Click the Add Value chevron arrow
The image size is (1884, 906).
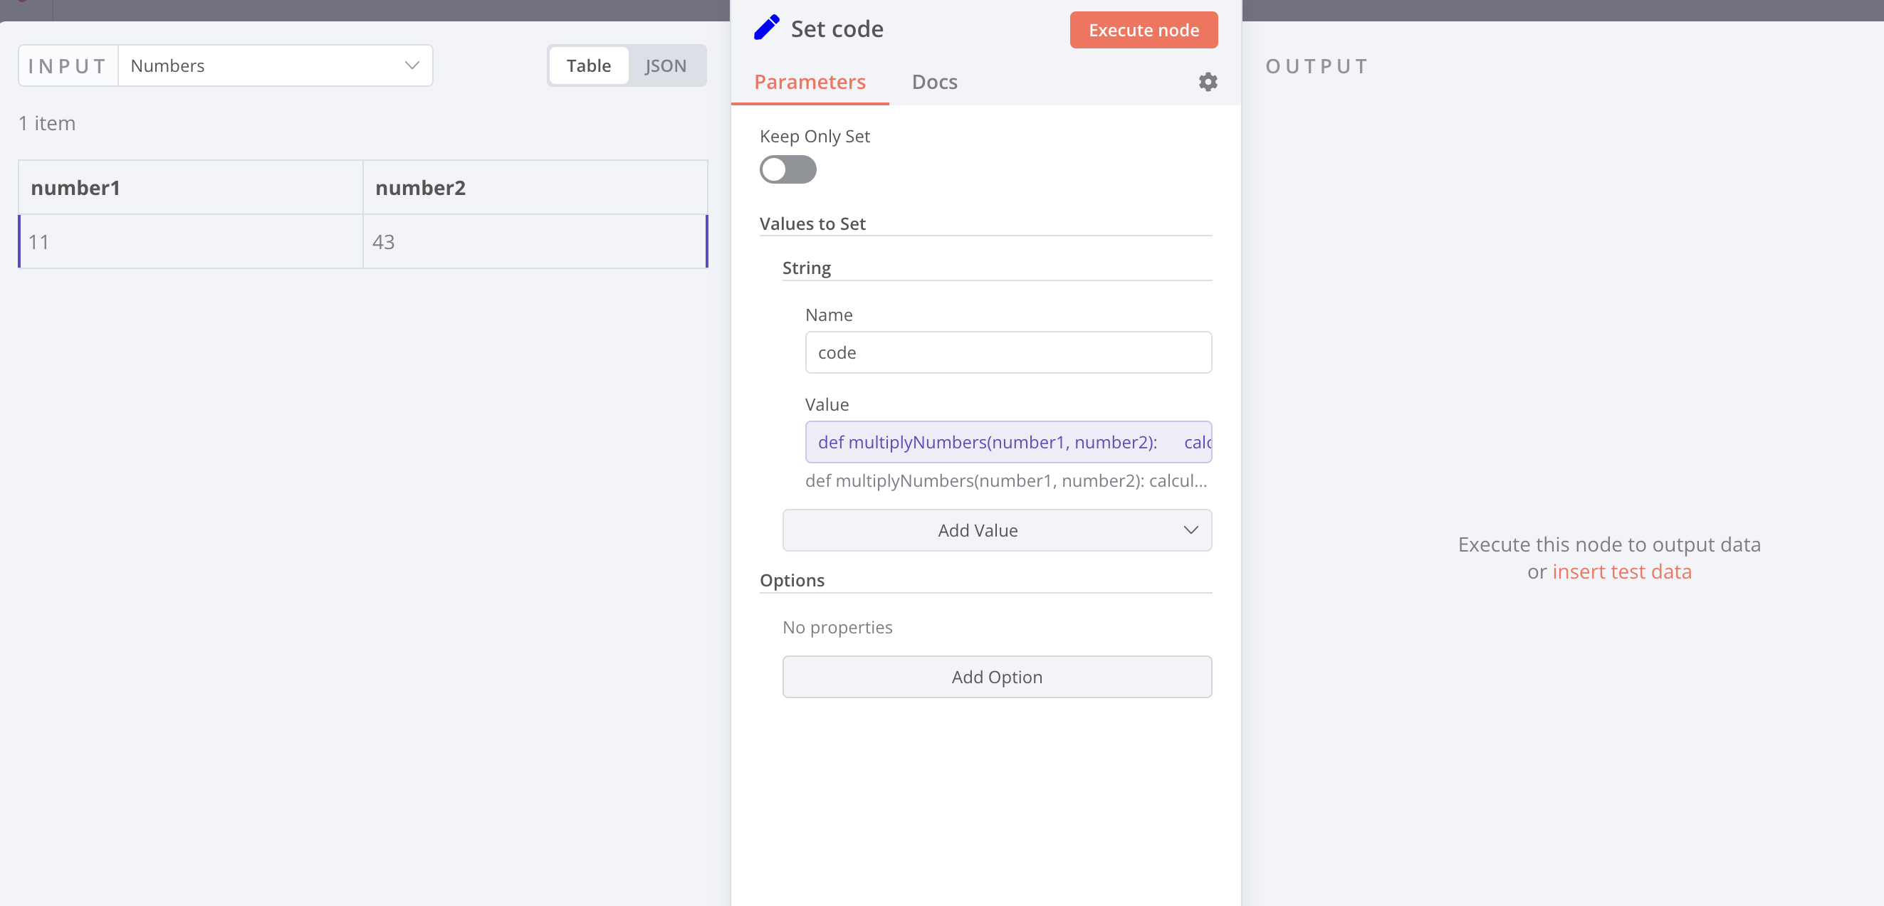[x=1190, y=530]
